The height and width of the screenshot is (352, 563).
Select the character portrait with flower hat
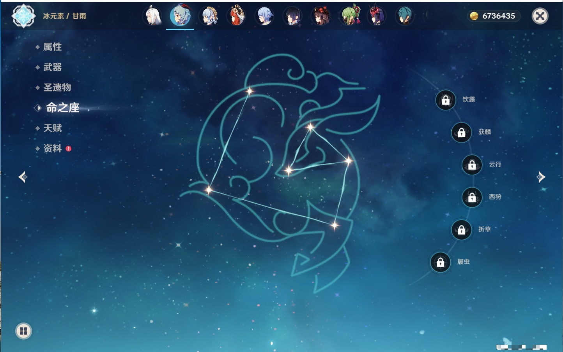click(321, 16)
